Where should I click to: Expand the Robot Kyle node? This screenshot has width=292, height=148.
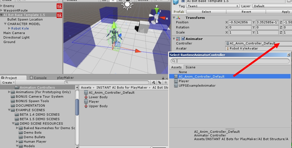(9, 28)
